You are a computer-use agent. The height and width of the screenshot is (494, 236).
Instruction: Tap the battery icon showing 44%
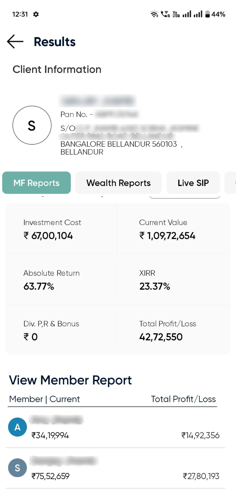coord(207,14)
